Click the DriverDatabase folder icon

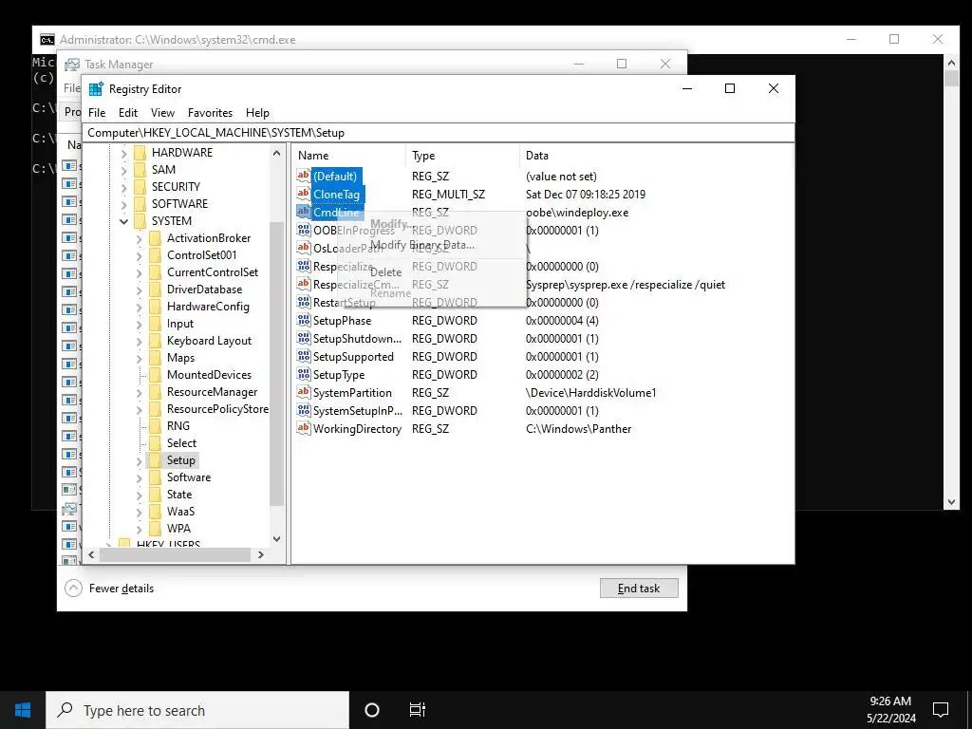click(x=155, y=290)
